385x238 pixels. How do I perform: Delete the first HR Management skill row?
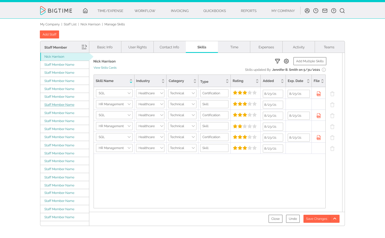pos(332,105)
